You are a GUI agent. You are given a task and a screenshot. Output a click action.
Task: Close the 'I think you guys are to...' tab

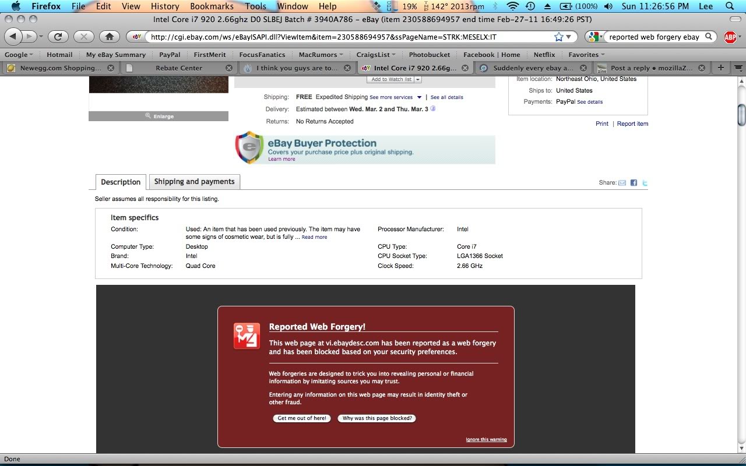click(x=347, y=68)
